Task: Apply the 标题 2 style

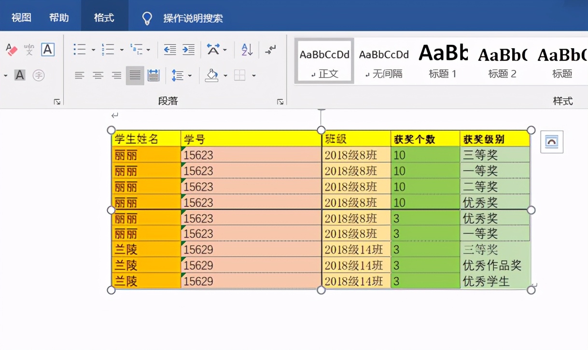Action: point(502,61)
